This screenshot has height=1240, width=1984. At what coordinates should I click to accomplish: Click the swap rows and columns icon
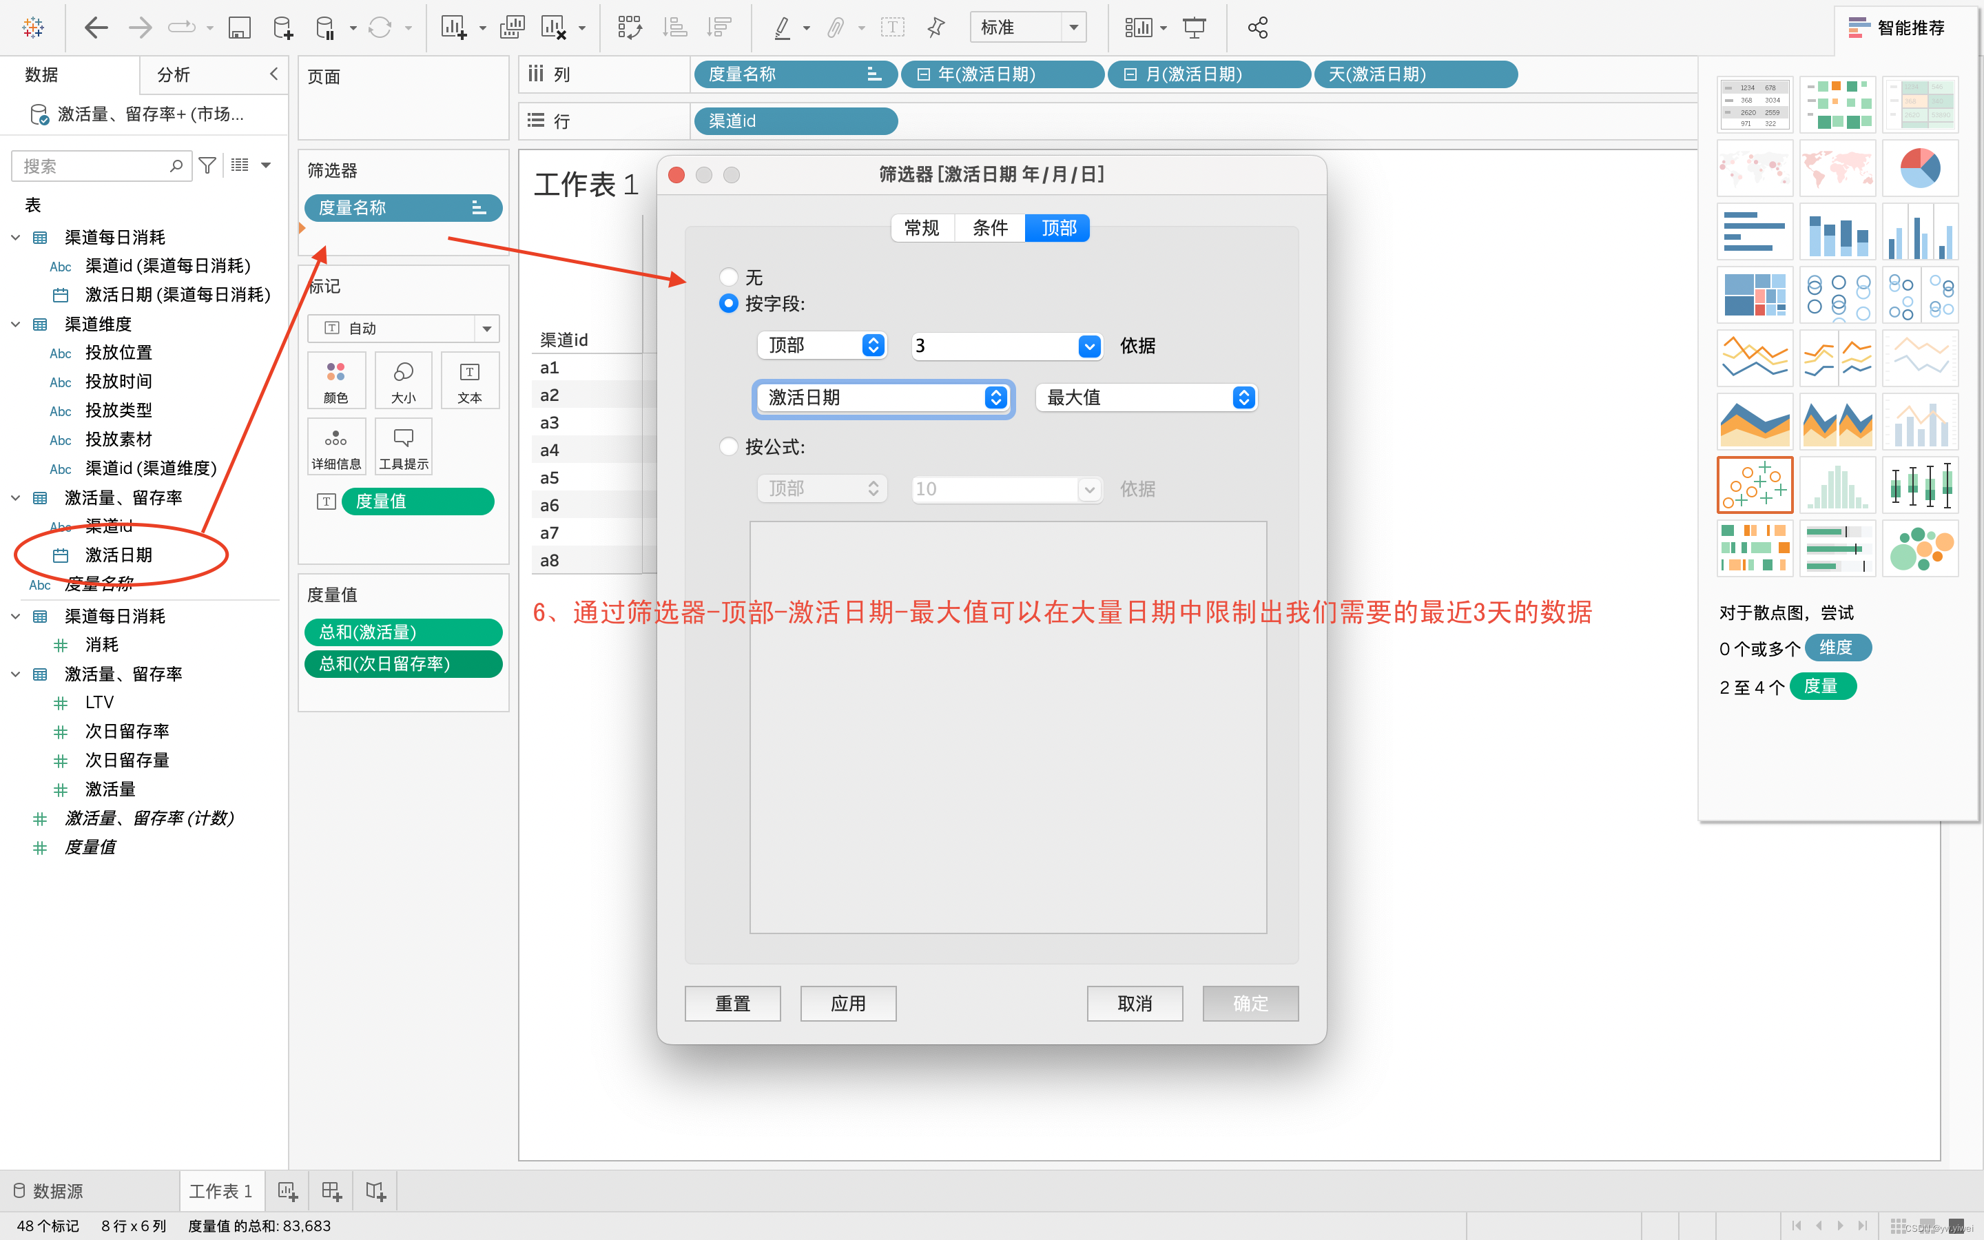point(629,28)
